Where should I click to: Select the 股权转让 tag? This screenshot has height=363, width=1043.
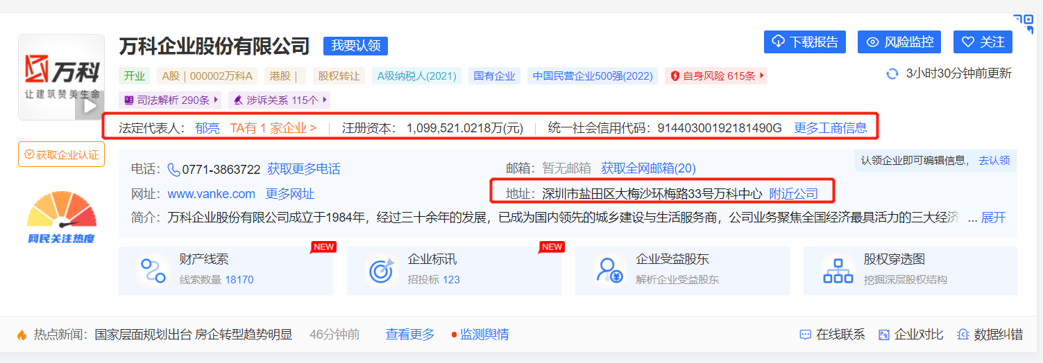click(339, 76)
